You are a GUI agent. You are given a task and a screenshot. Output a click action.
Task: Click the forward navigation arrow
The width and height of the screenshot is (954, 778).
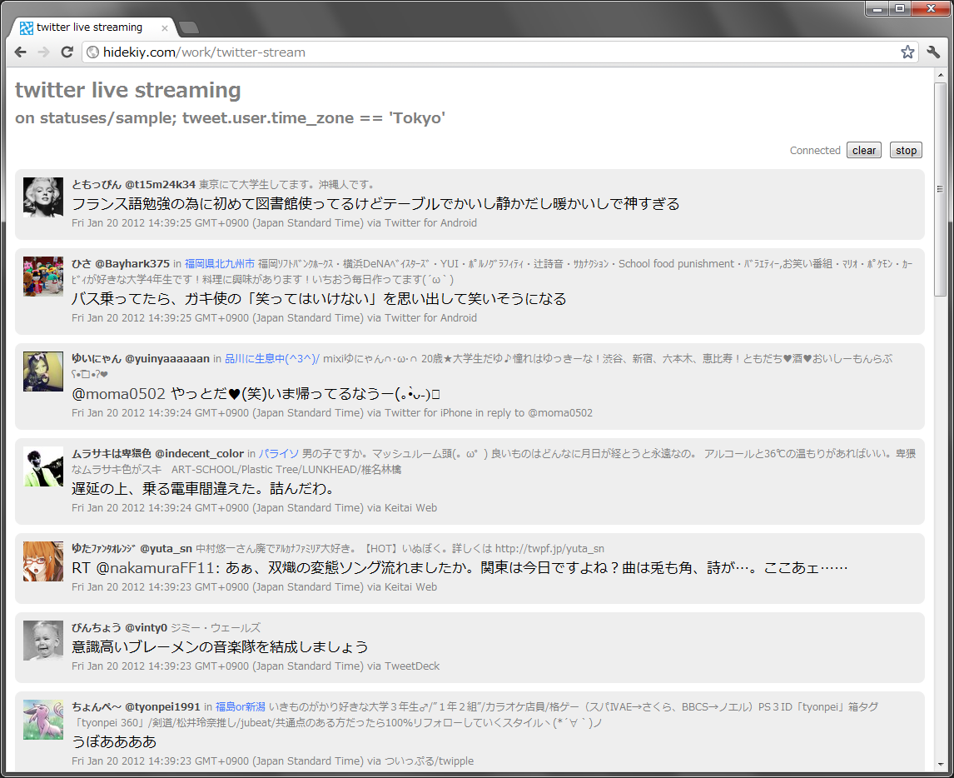(x=43, y=52)
